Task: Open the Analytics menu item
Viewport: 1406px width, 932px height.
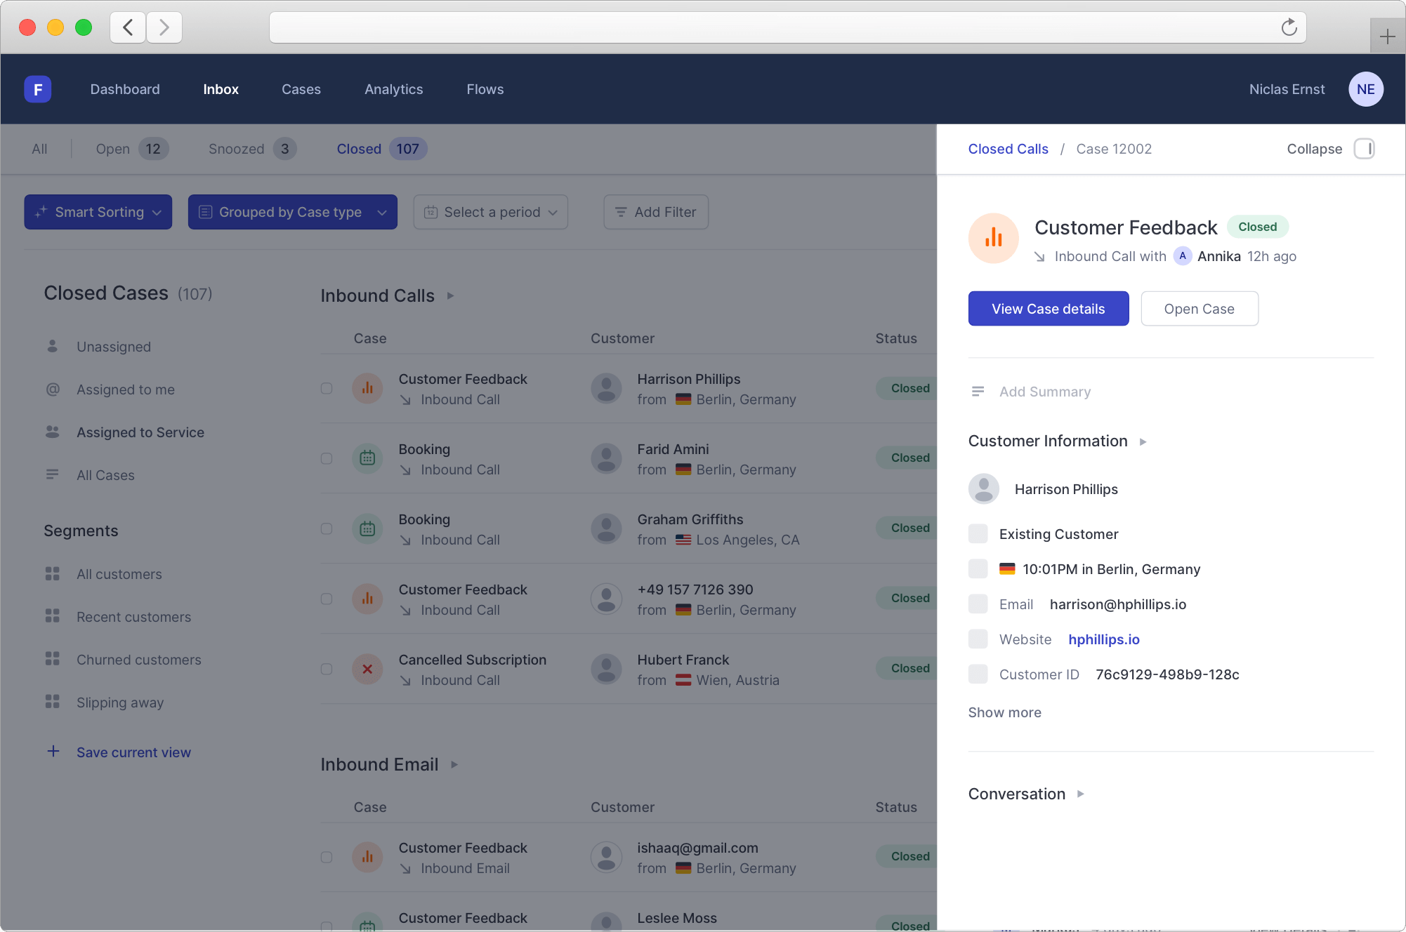Action: (x=393, y=89)
